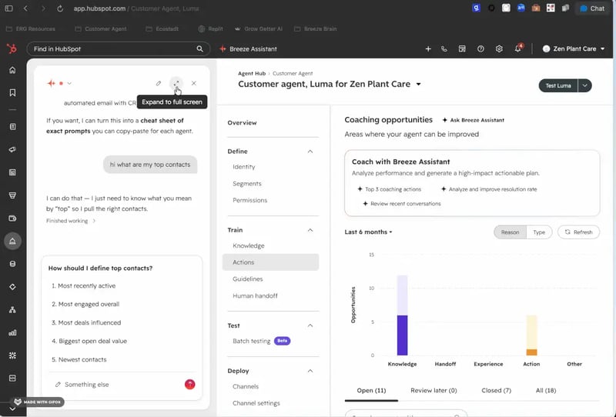Image resolution: width=616 pixels, height=417 pixels.
Task: Open the Identity menu item
Action: tap(244, 167)
